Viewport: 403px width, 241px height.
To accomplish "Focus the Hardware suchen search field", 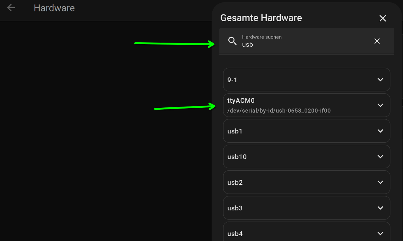I will (307, 41).
